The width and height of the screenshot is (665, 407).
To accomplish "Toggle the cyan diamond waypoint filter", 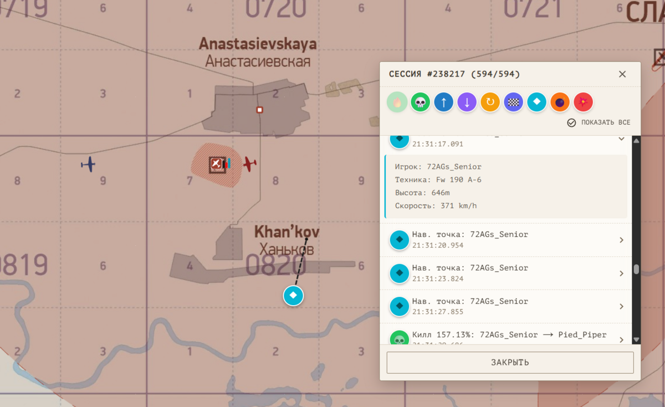I will point(537,102).
